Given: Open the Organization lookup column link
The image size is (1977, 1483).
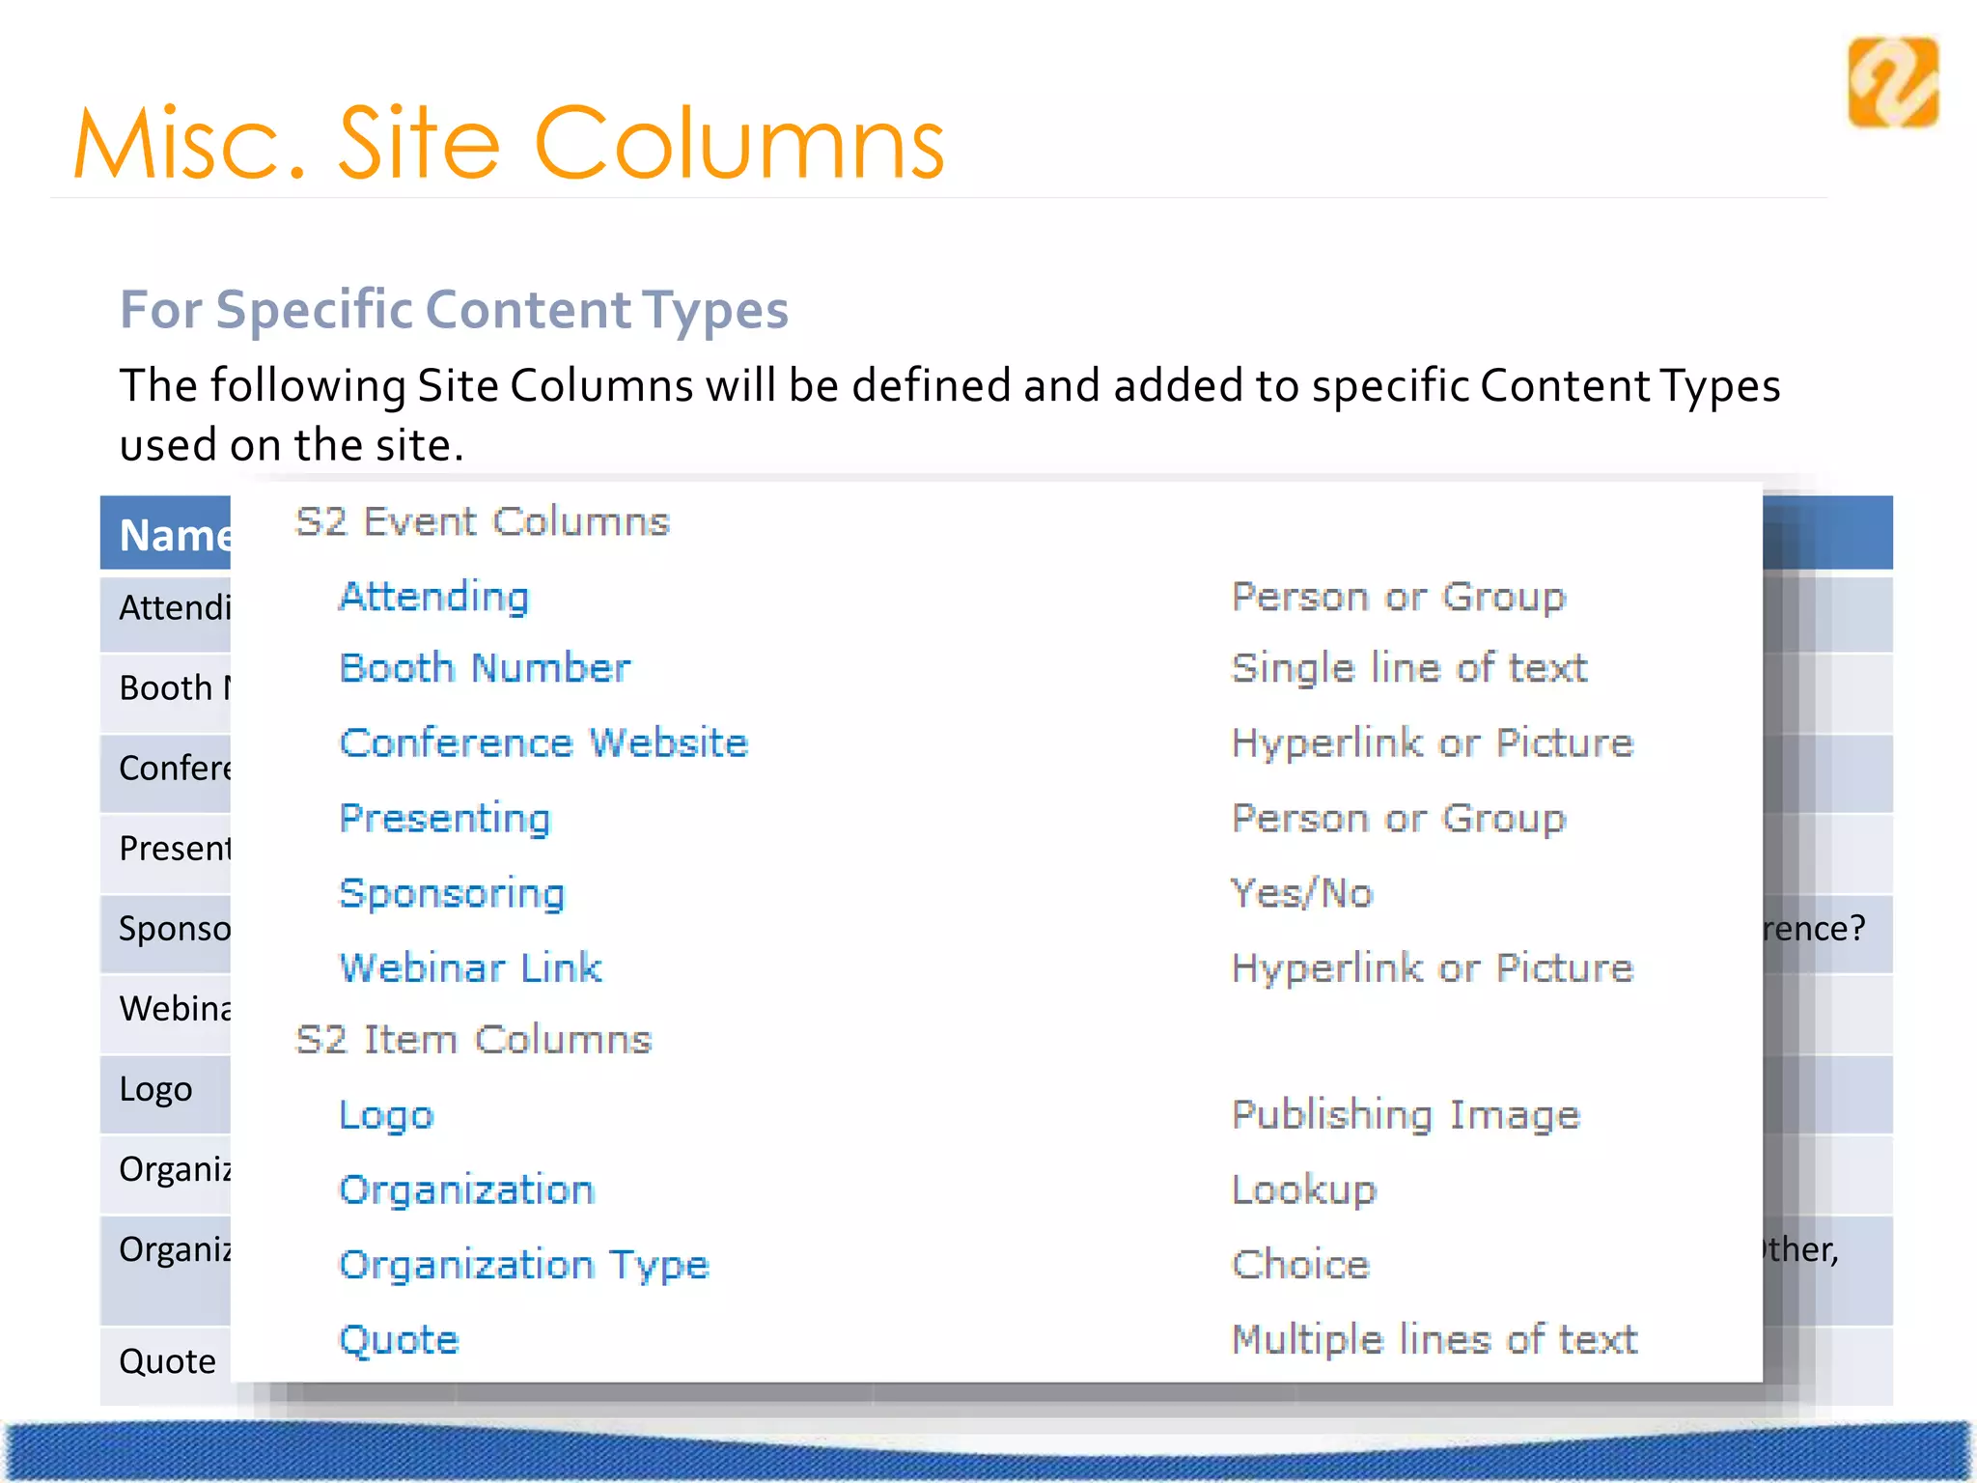Looking at the screenshot, I should (466, 1189).
